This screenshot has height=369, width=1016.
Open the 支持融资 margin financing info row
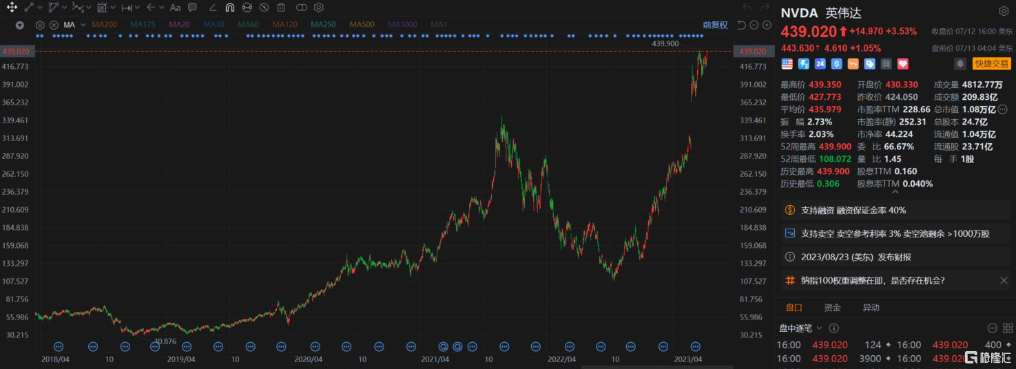[x=895, y=210]
